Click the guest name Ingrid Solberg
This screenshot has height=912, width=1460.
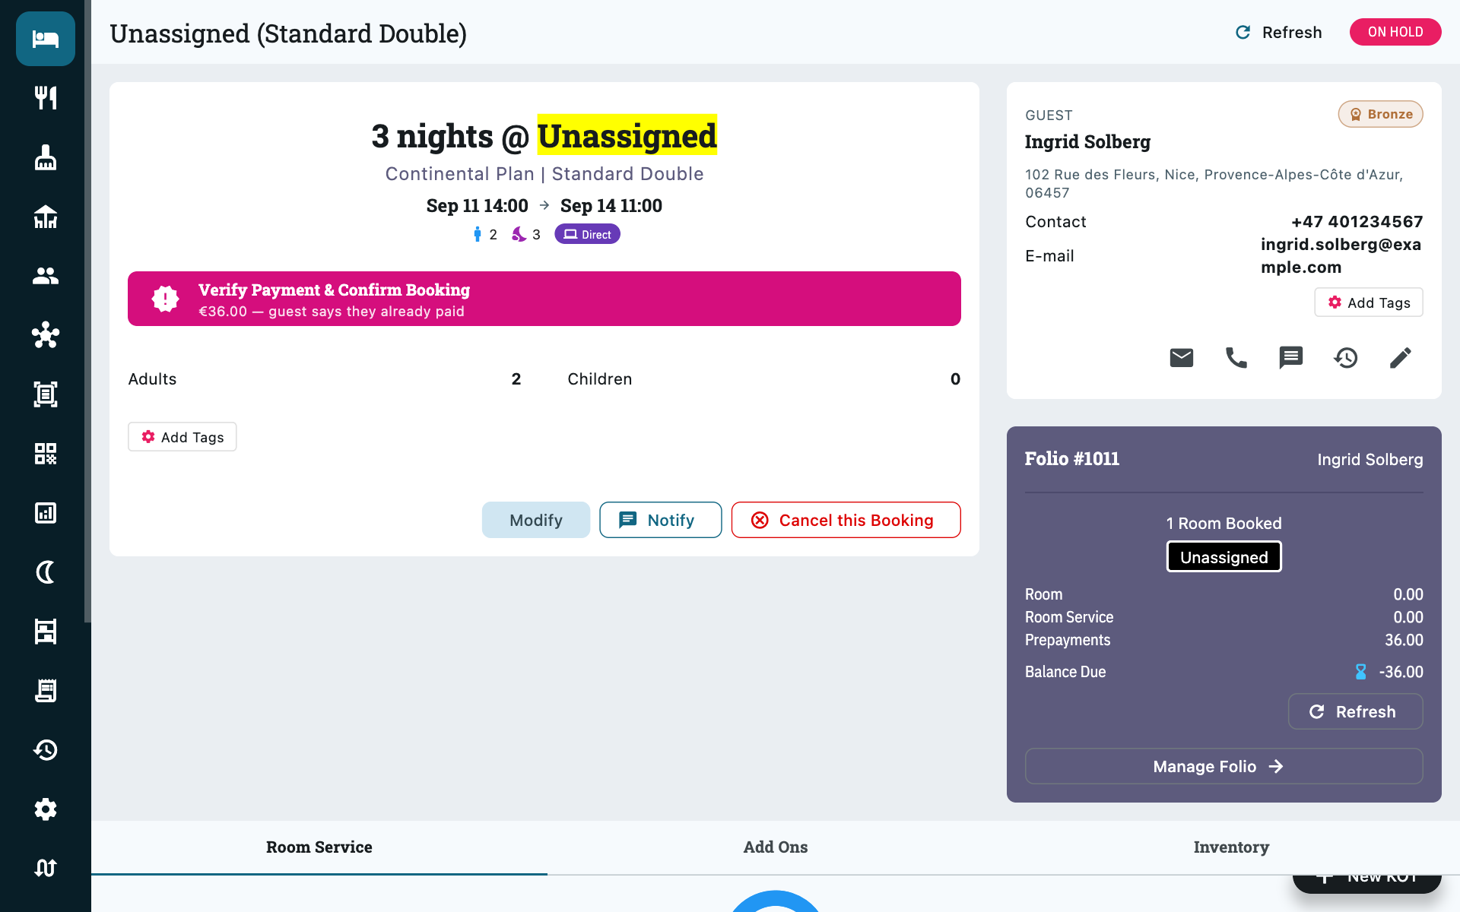(x=1087, y=142)
